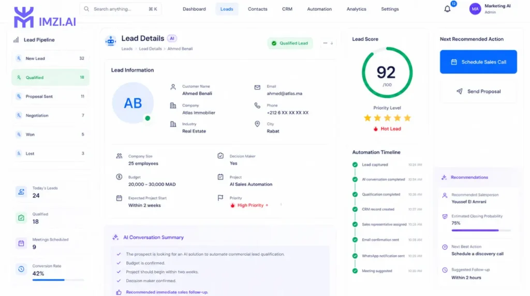Click the CRM record created timeline checkmark
The height and width of the screenshot is (296, 530).
pos(355,210)
